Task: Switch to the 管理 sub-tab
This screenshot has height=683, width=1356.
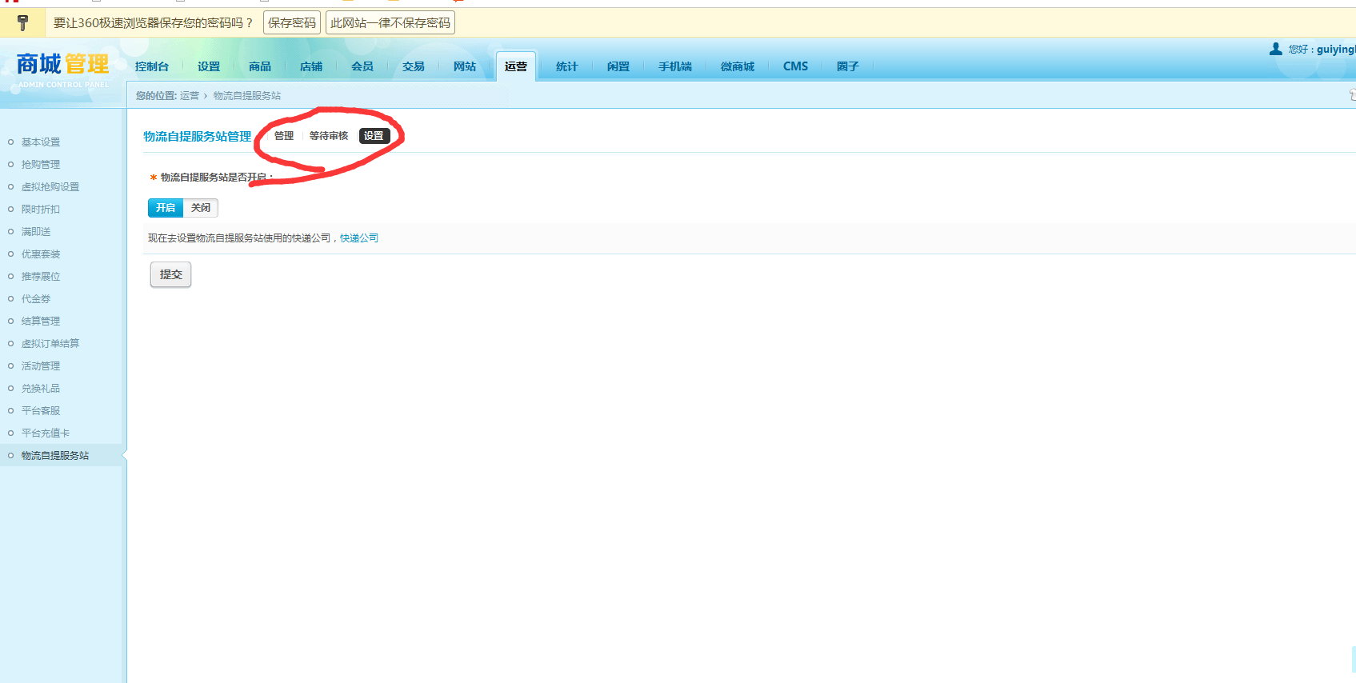Action: pyautogui.click(x=284, y=136)
